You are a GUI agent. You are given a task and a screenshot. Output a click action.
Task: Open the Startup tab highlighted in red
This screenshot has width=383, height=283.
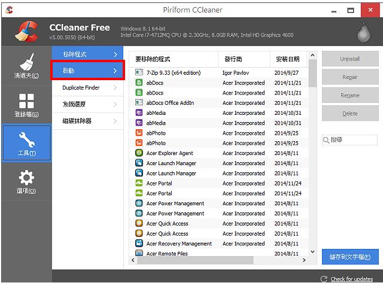coord(87,71)
